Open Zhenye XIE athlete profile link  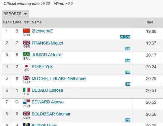click(x=42, y=31)
